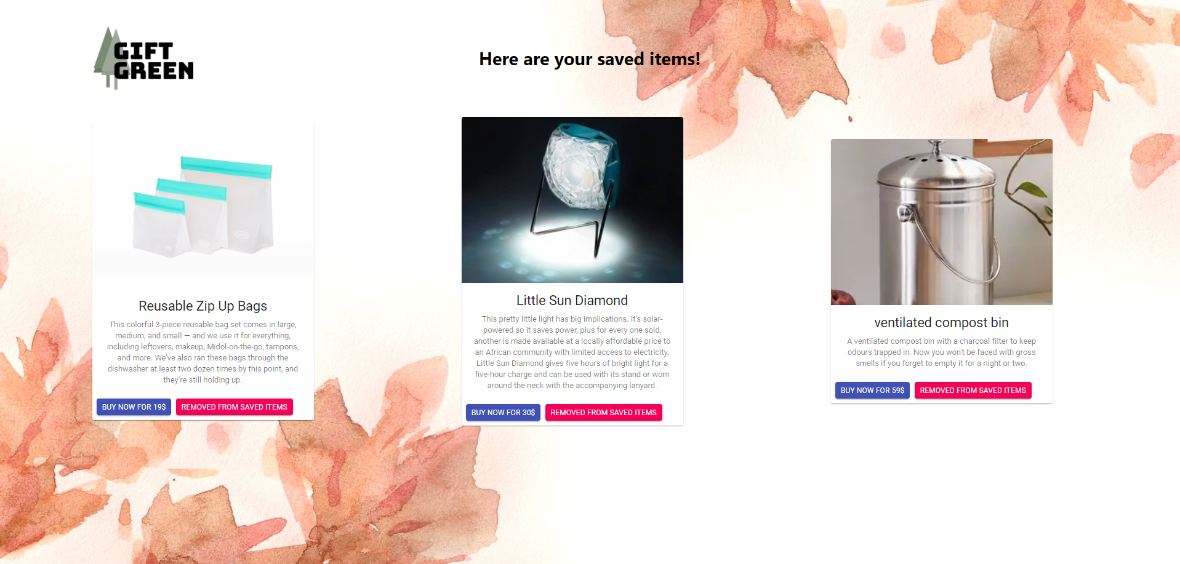
Task: Click the zip bags description text
Action: point(203,352)
